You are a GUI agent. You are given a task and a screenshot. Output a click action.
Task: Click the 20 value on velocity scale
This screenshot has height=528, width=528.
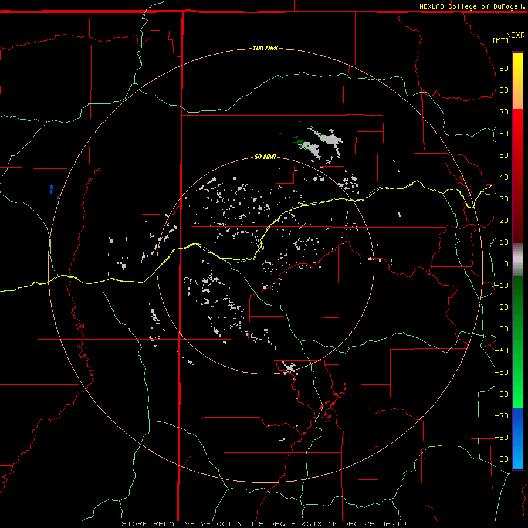pos(504,220)
